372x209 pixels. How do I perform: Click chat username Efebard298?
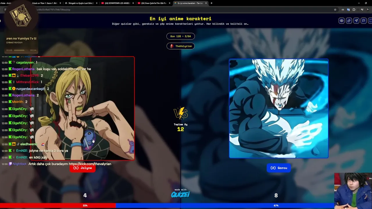pos(30,75)
